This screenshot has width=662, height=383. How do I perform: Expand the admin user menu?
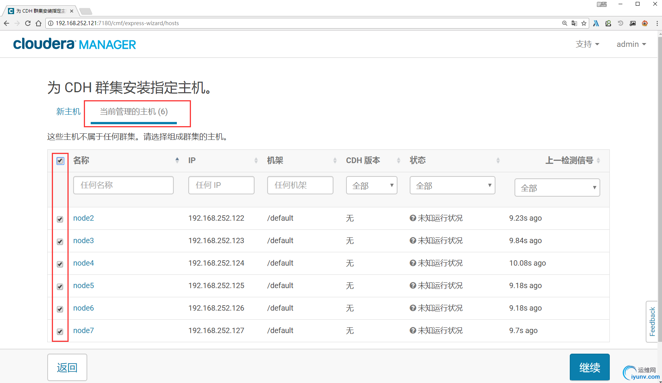(632, 44)
